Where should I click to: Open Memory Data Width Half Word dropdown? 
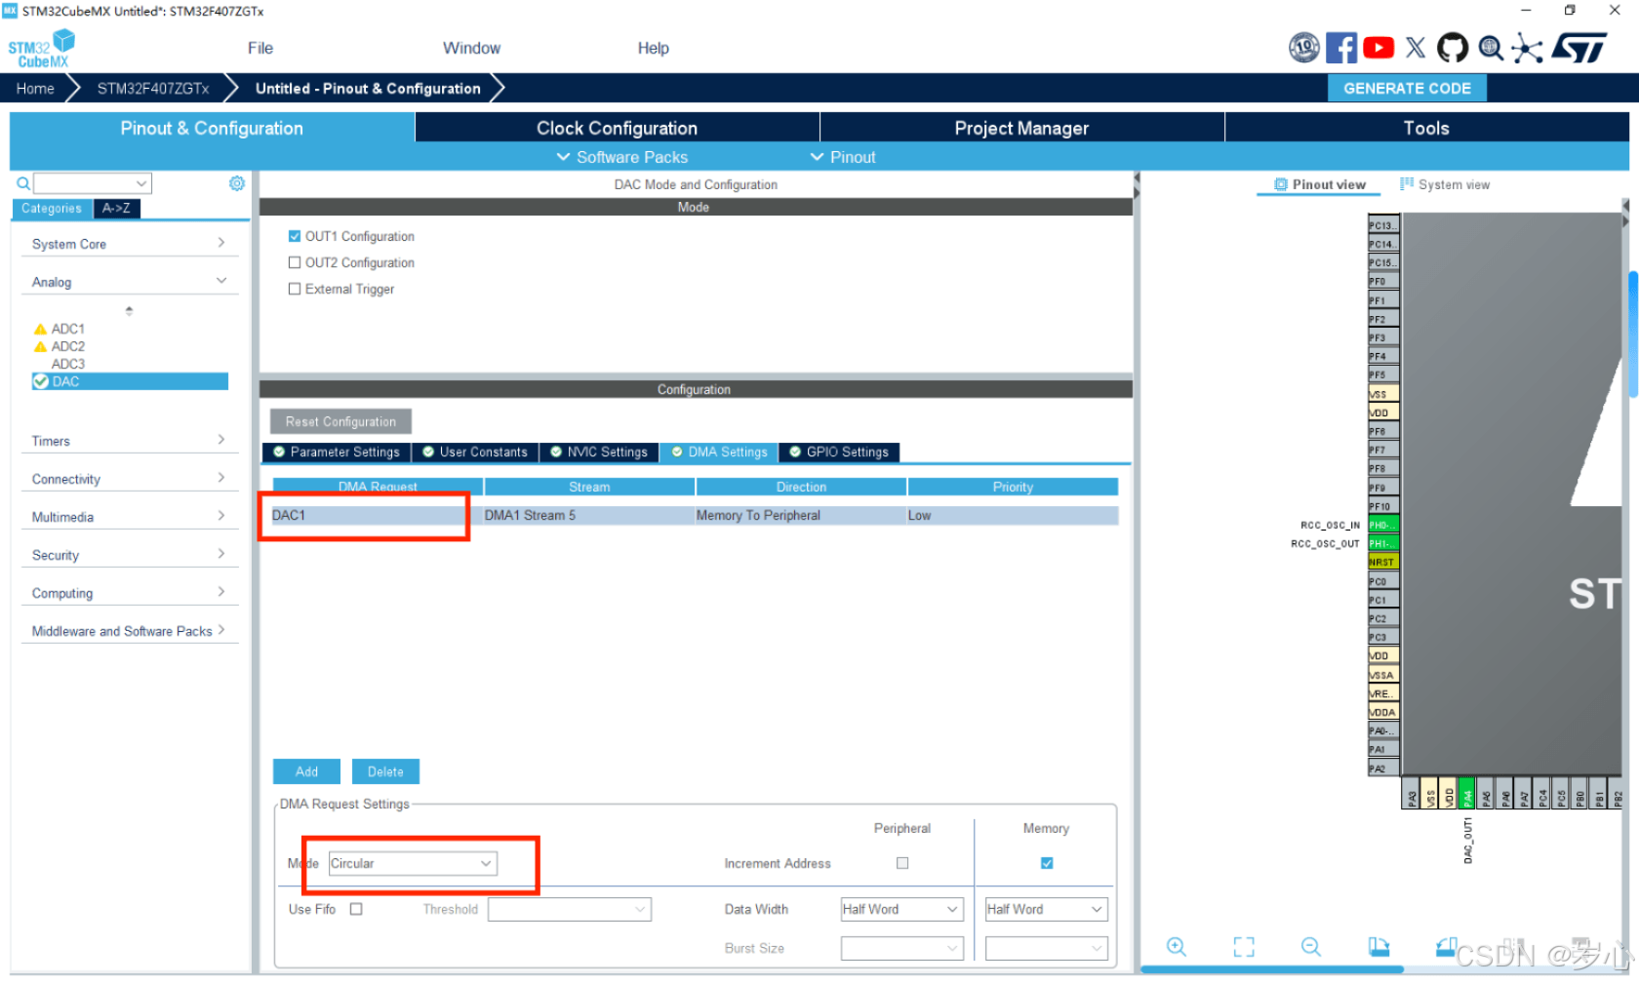coord(1047,909)
